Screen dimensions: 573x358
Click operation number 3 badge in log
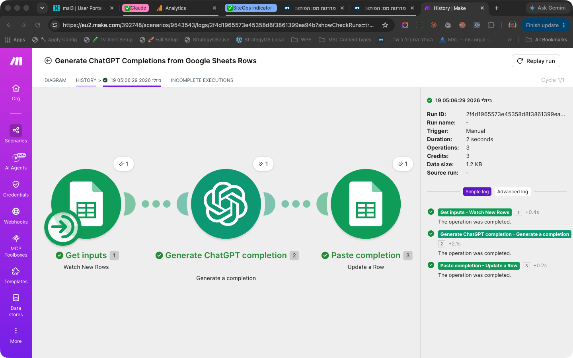point(526,266)
